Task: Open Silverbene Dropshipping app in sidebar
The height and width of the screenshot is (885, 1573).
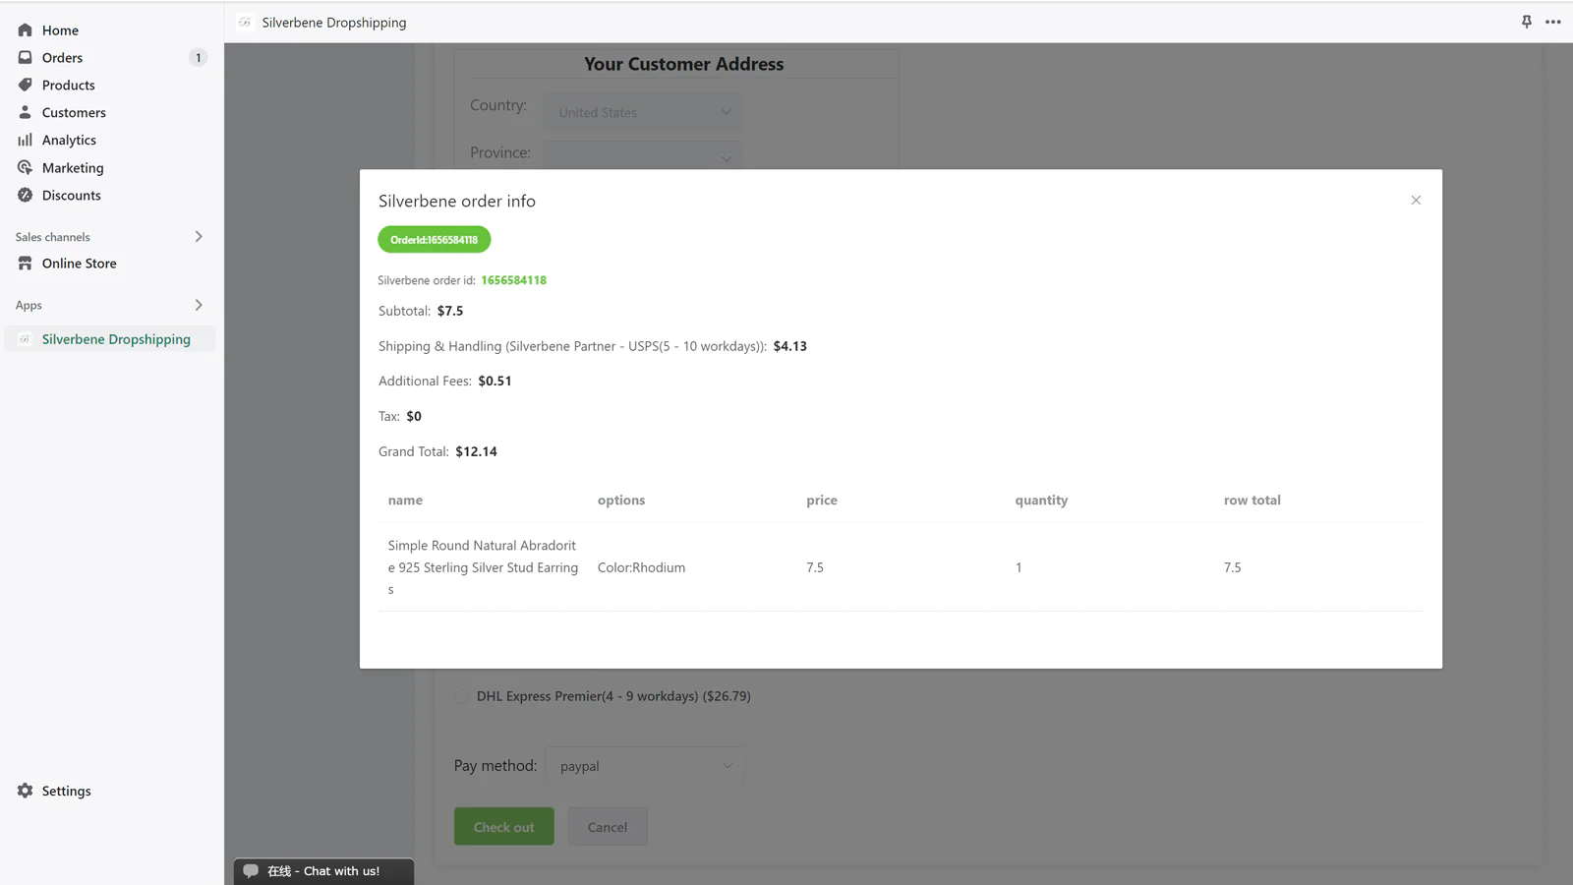Action: coord(116,339)
